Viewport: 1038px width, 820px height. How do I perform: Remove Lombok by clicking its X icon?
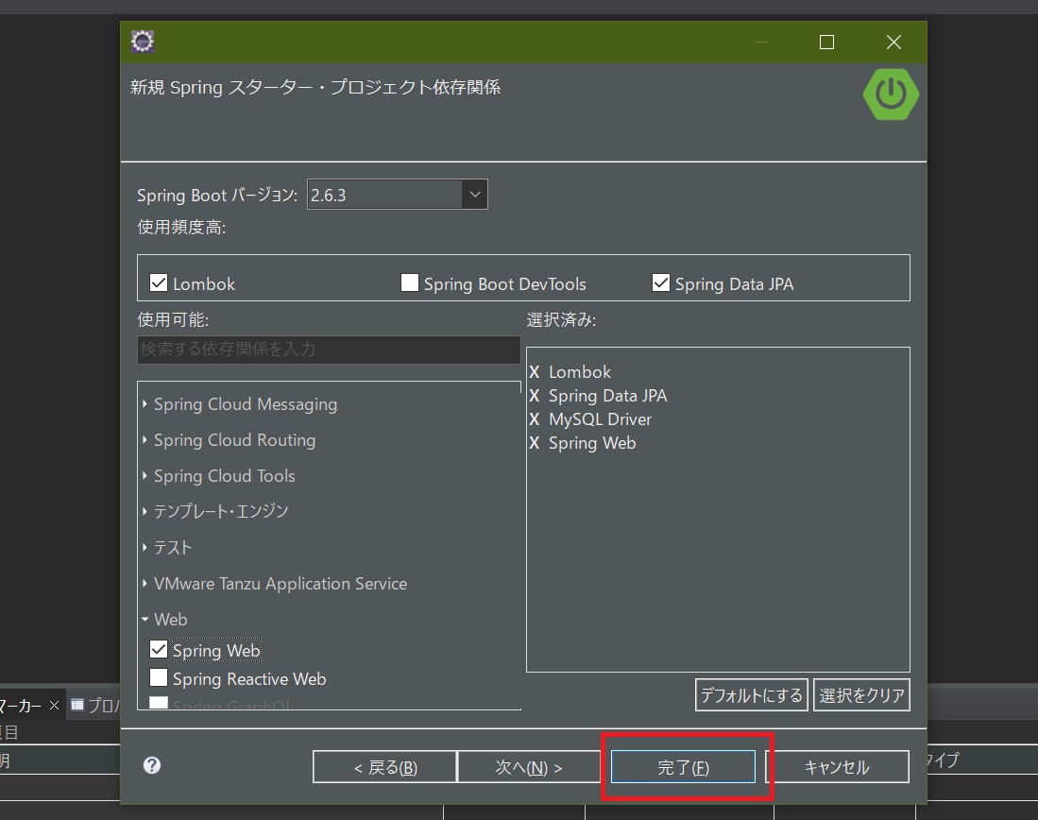(535, 372)
